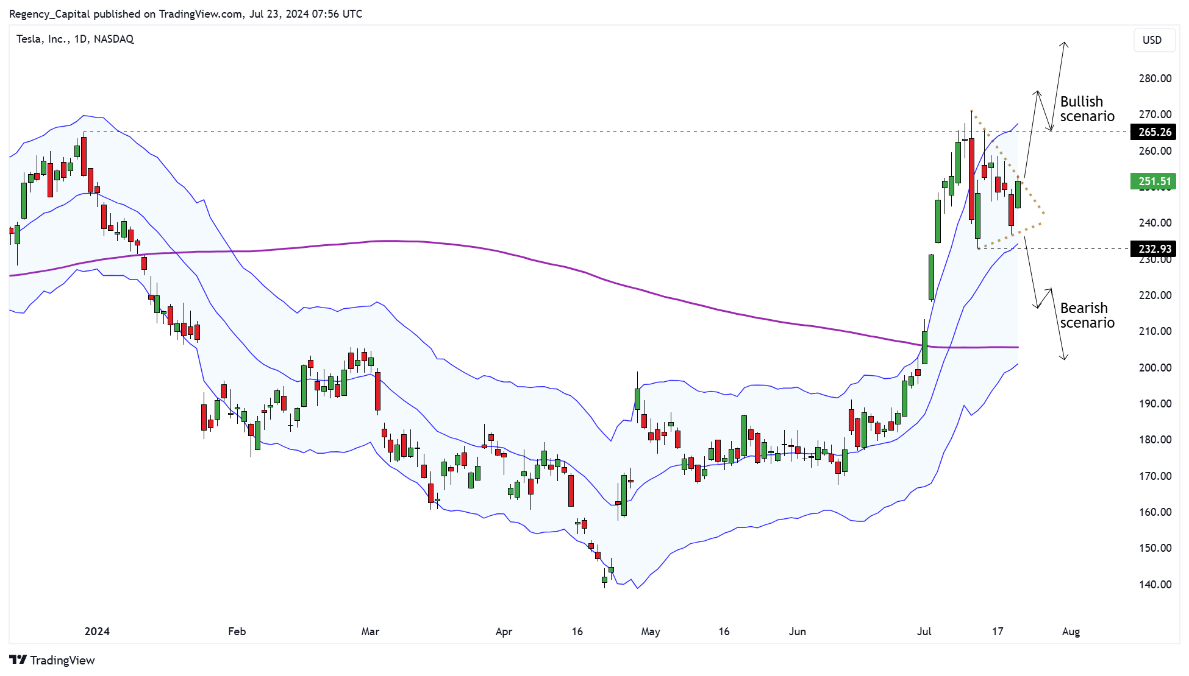
Task: Click the Jul label on time axis
Action: pos(924,632)
